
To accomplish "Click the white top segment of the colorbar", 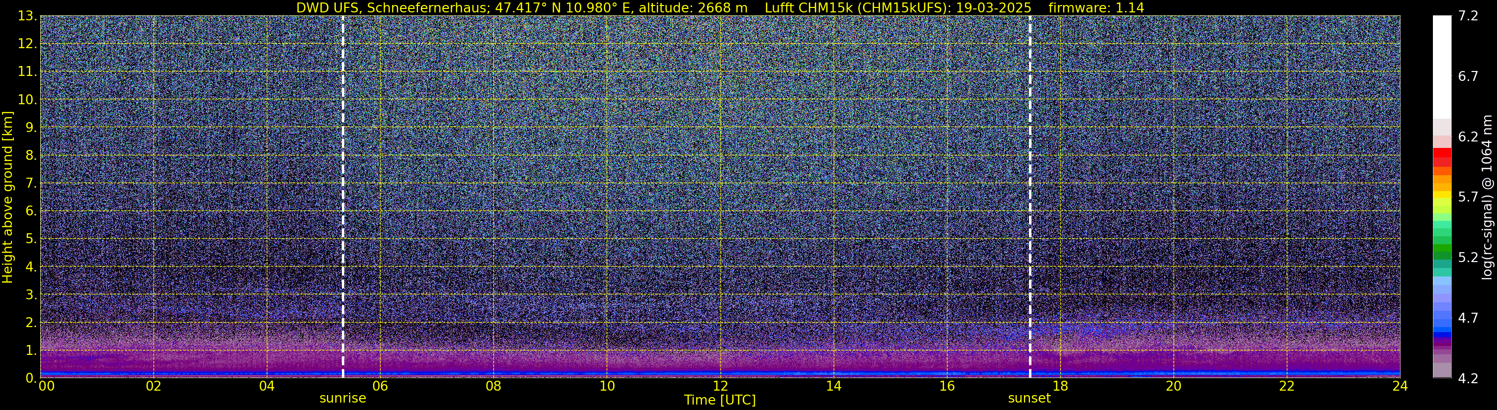I will tap(1442, 67).
